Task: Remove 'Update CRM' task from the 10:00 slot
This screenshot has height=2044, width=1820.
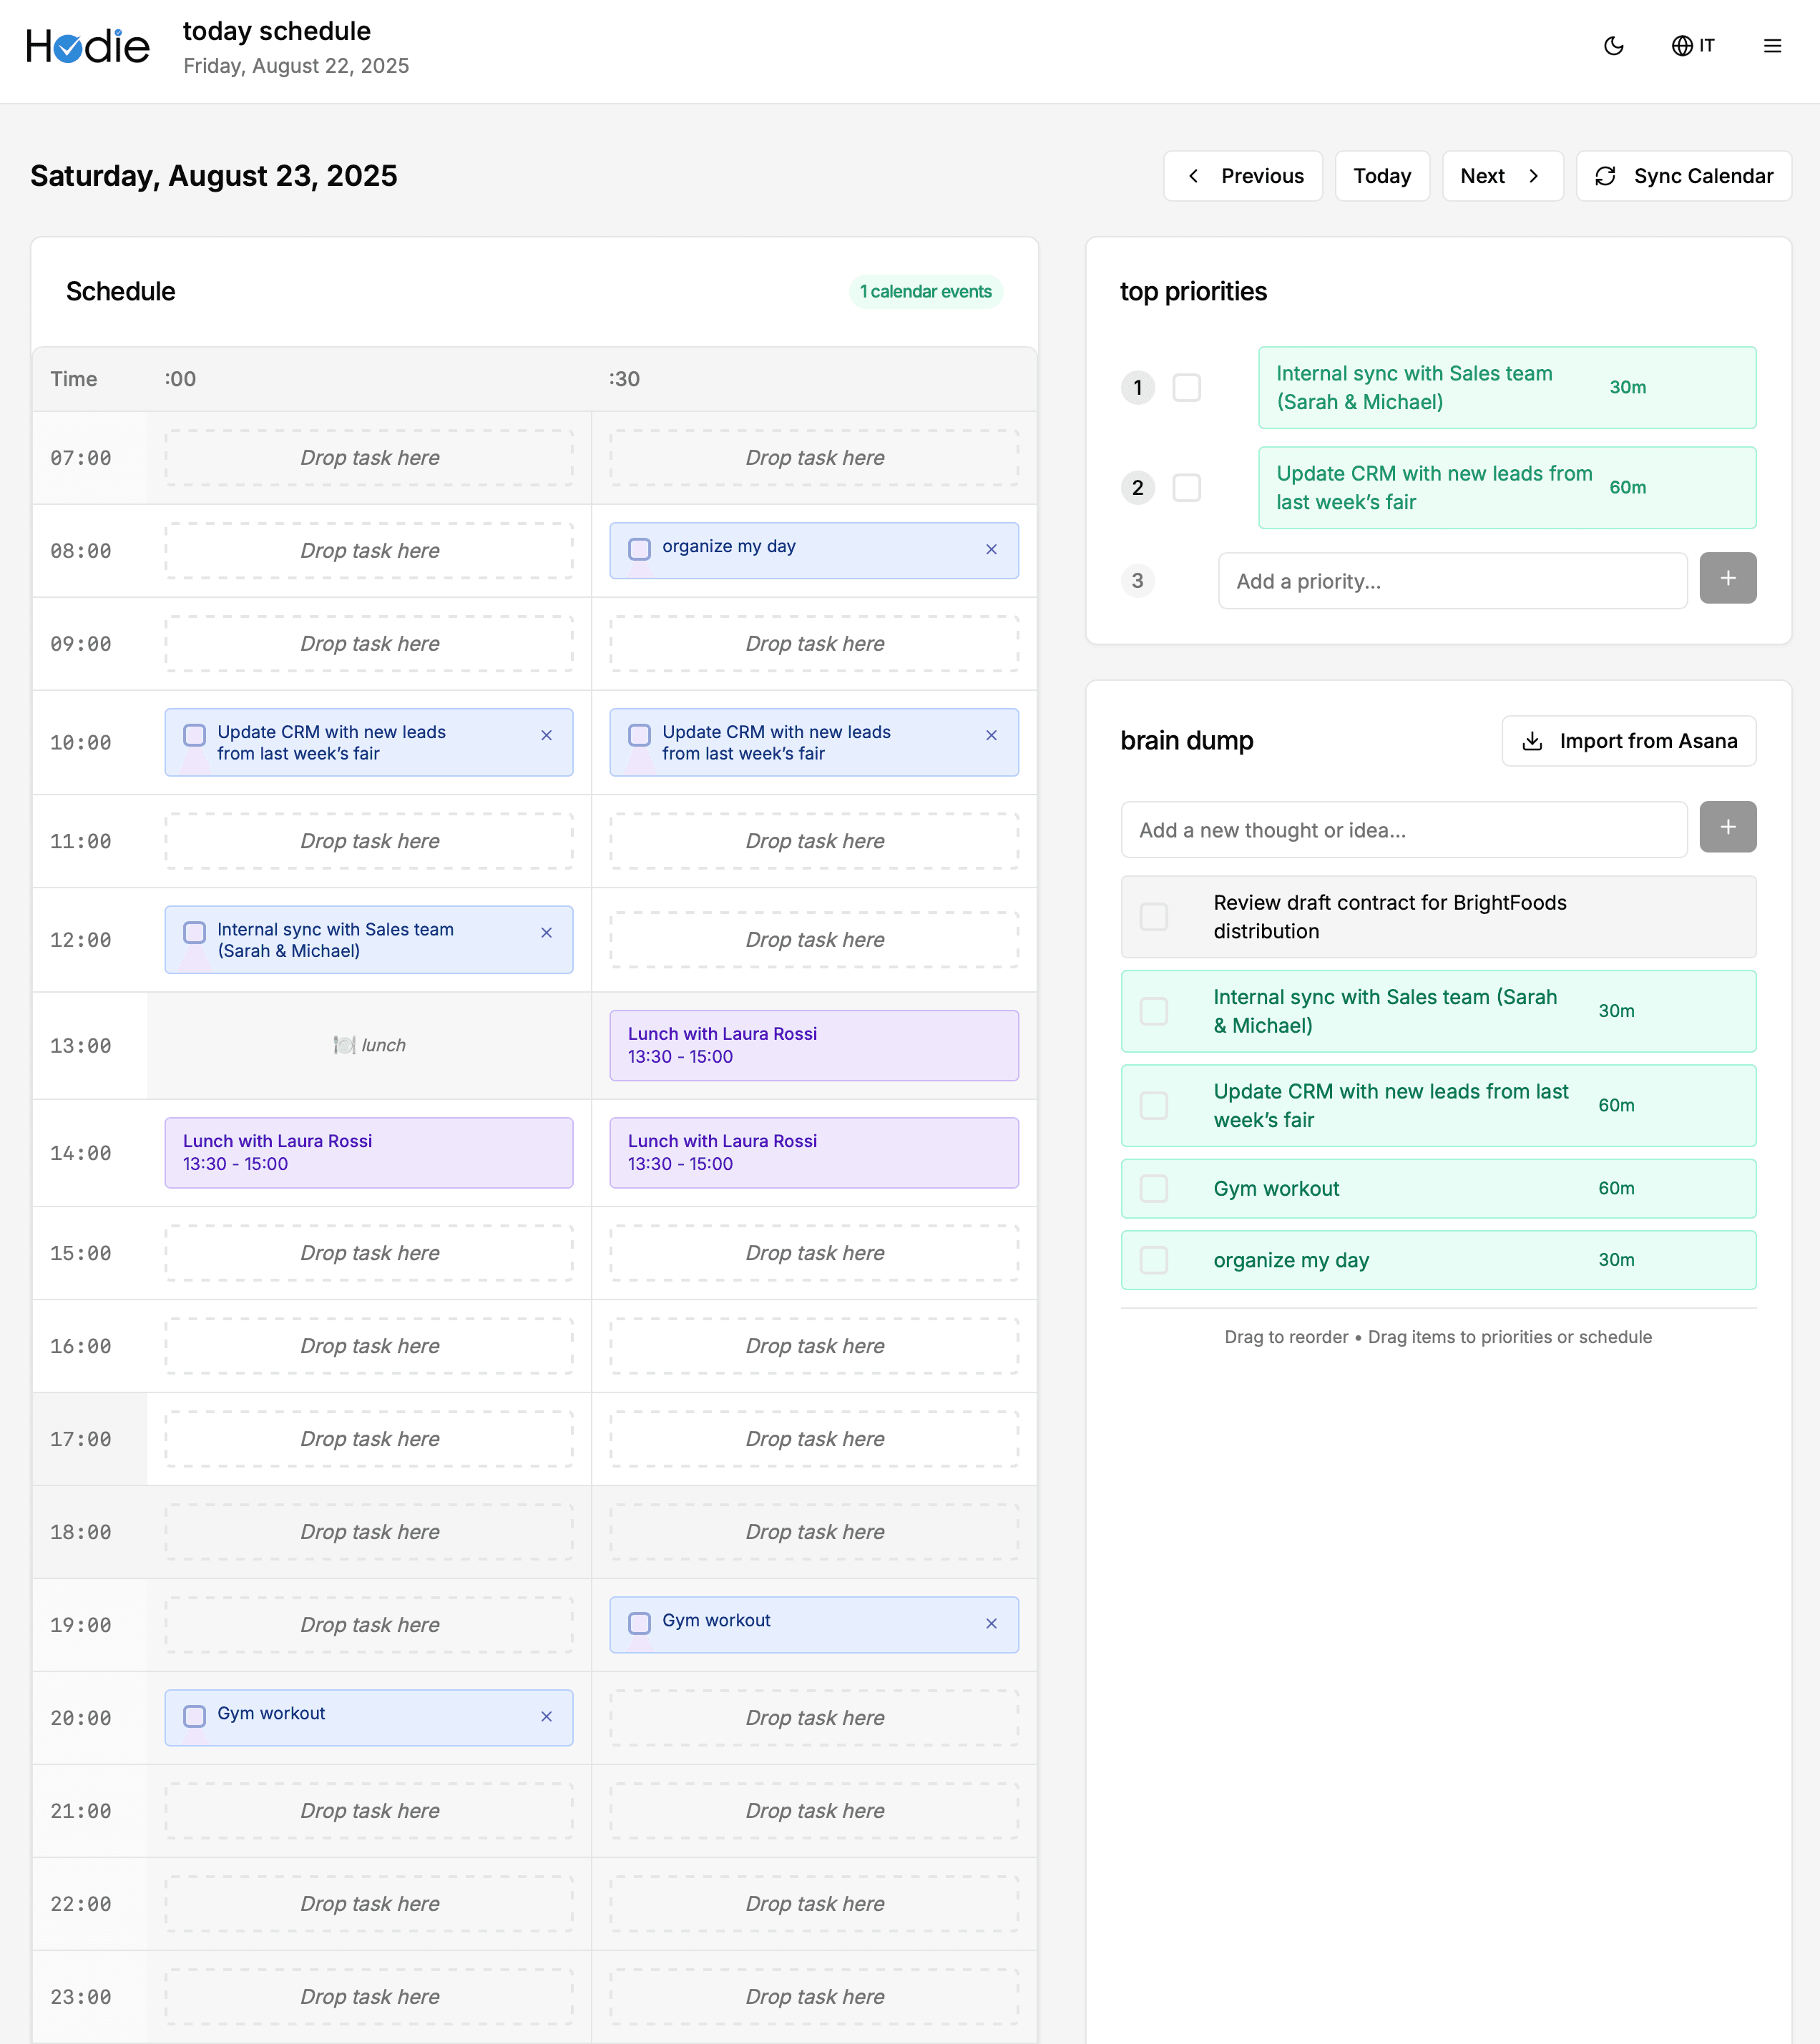Action: [547, 735]
